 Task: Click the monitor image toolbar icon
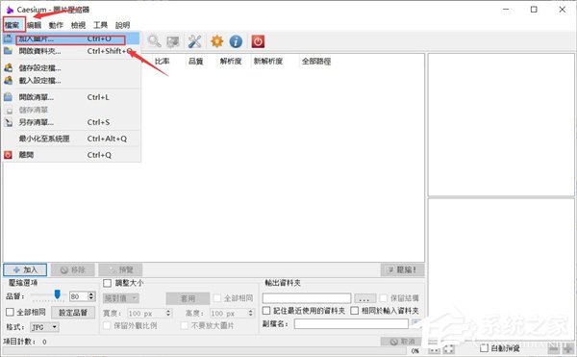tap(172, 41)
